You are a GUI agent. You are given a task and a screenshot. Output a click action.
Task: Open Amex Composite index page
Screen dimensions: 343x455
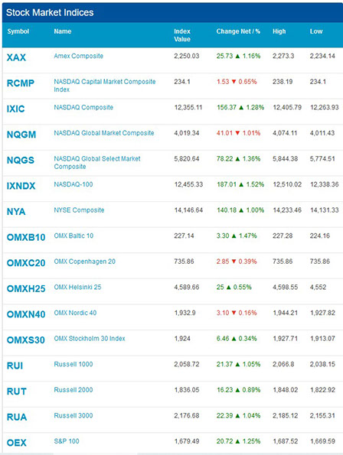(x=78, y=56)
